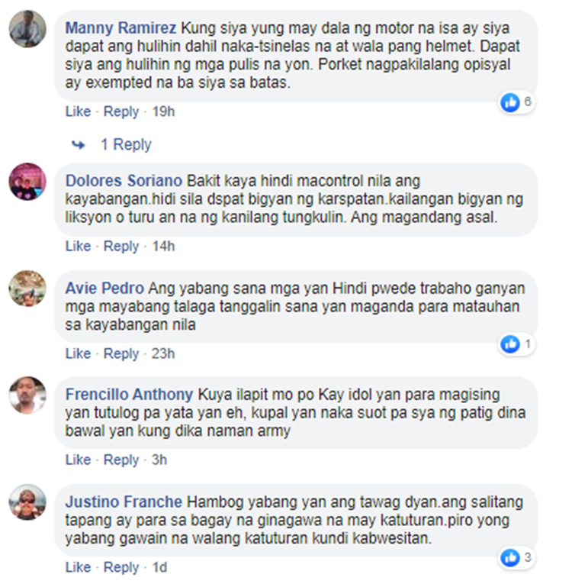Reply to Avie Pedro's comment
This screenshot has width=572, height=584.
[121, 353]
